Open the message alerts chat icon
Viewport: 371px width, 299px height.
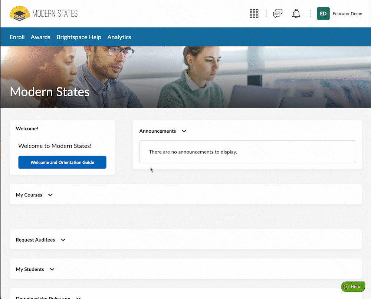[278, 14]
